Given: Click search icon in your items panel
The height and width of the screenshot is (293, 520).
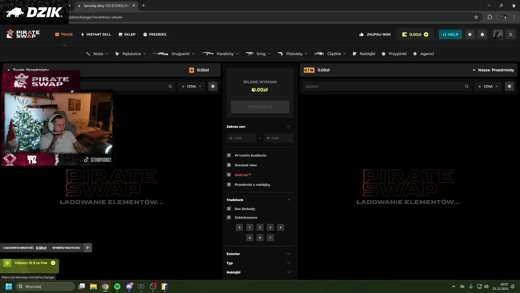Looking at the screenshot, I should [x=170, y=86].
